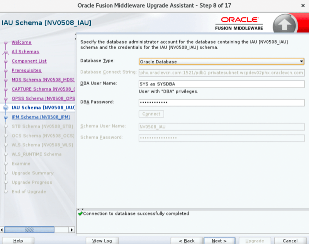This screenshot has height=244, width=309.
Task: Click the All Schemas step node icon
Action: 6,52
